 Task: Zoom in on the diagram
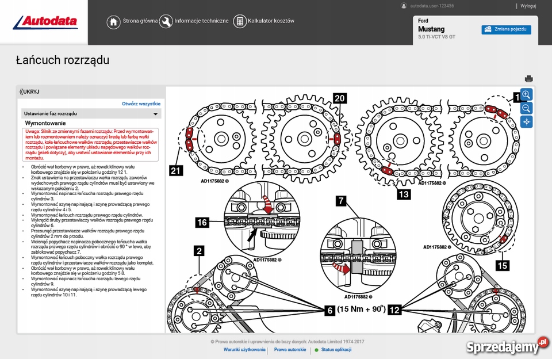(x=526, y=94)
